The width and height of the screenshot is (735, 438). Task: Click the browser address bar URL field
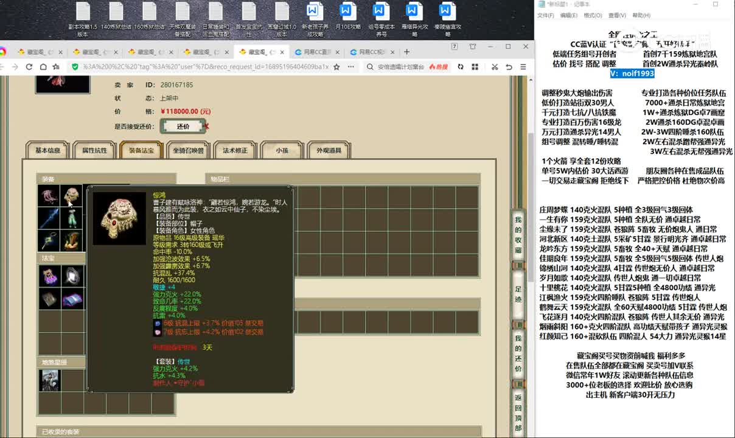coord(206,66)
